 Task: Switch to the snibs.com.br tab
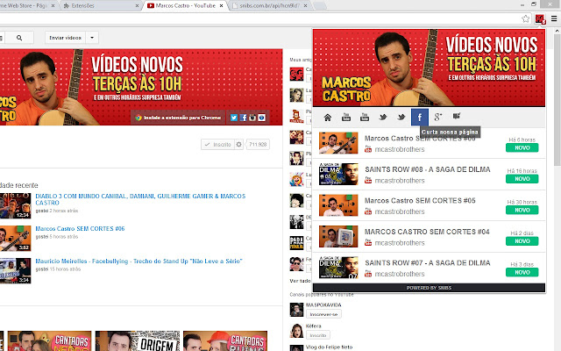[x=270, y=6]
